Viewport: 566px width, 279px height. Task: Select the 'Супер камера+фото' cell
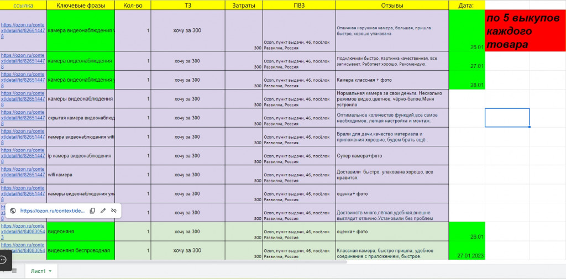392,156
